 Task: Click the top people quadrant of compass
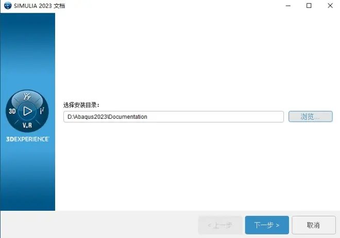point(27,97)
